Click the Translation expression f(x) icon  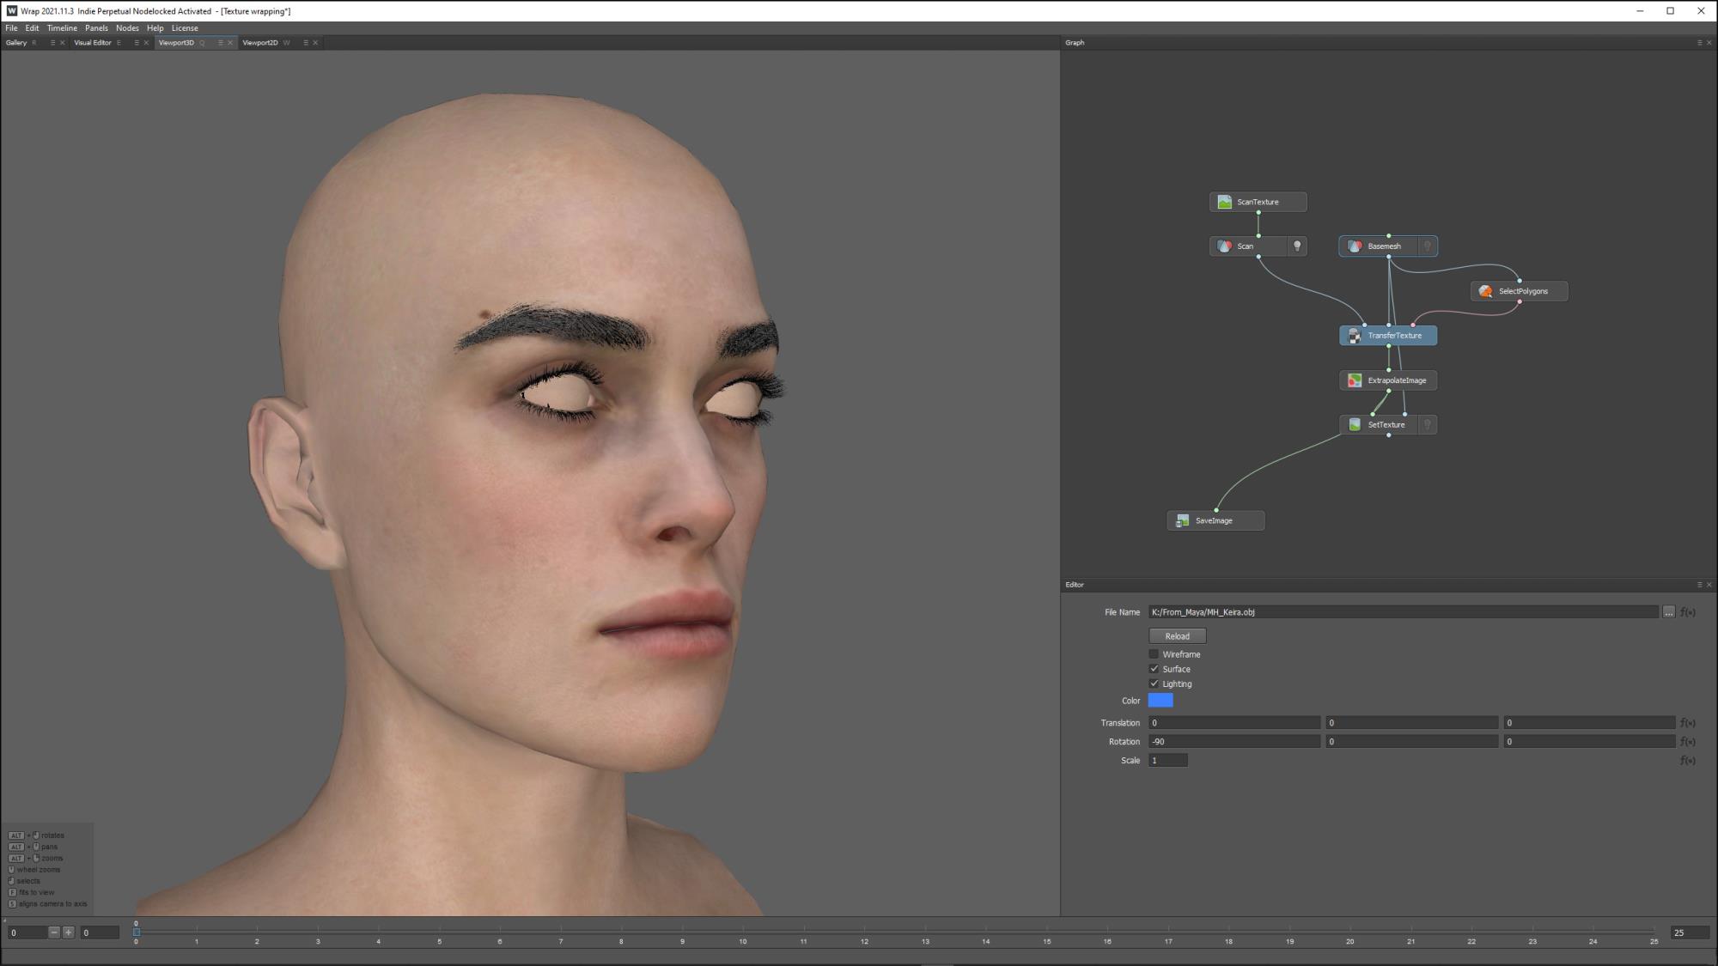click(x=1688, y=723)
